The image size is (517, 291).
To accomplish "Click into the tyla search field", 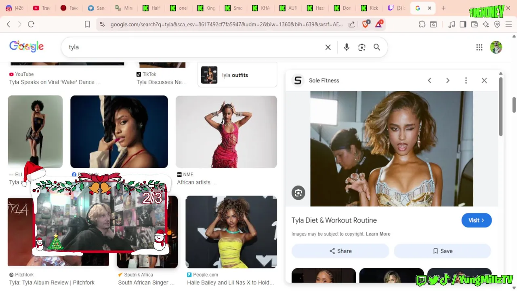I will 194,47.
